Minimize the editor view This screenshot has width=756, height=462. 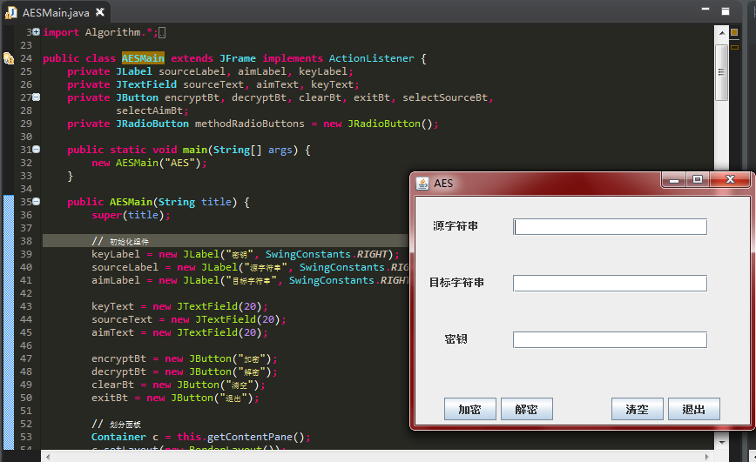click(705, 10)
